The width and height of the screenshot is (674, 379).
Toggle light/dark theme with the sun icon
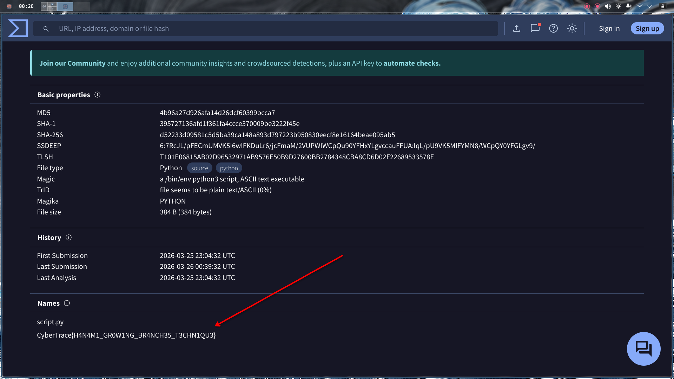click(571, 28)
